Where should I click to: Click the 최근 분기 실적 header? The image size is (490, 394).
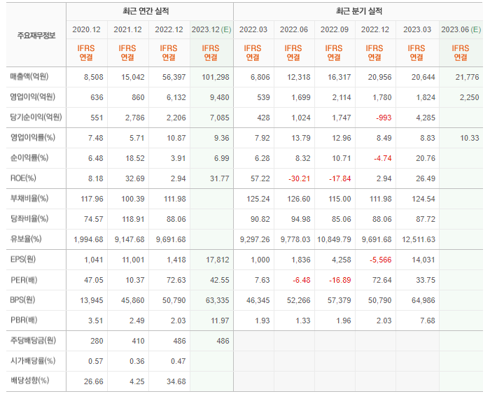coord(358,11)
